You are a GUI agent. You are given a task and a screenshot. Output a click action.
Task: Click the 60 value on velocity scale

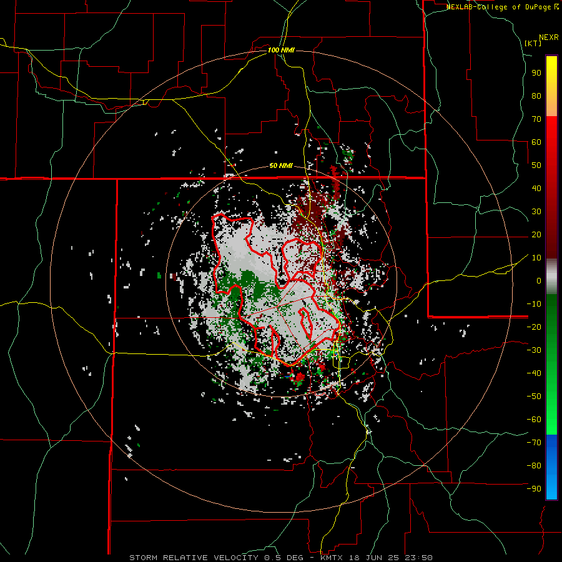click(536, 142)
